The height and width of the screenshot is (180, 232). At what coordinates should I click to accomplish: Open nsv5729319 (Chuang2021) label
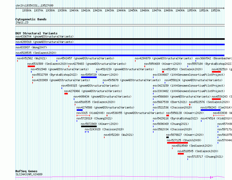tap(94, 118)
